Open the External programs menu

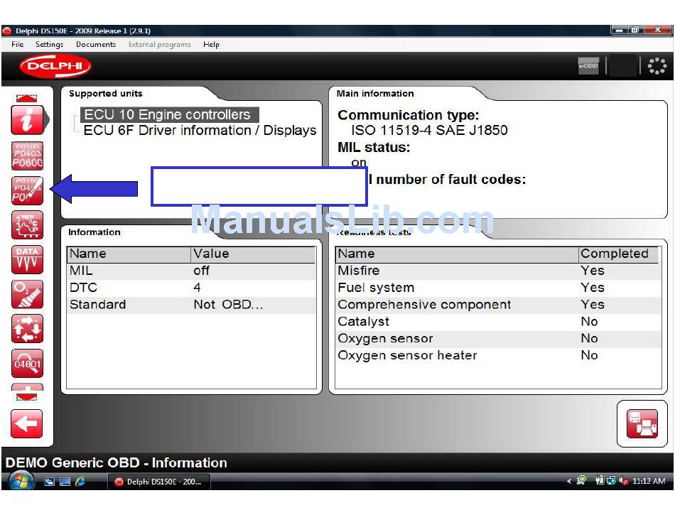coord(159,44)
